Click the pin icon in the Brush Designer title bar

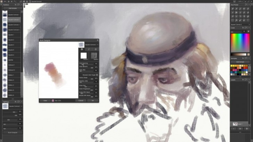coord(97,40)
